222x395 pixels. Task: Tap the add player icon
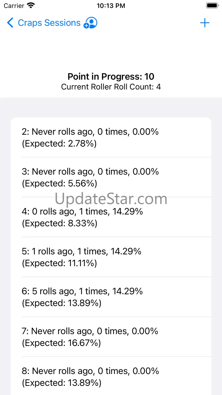click(91, 23)
